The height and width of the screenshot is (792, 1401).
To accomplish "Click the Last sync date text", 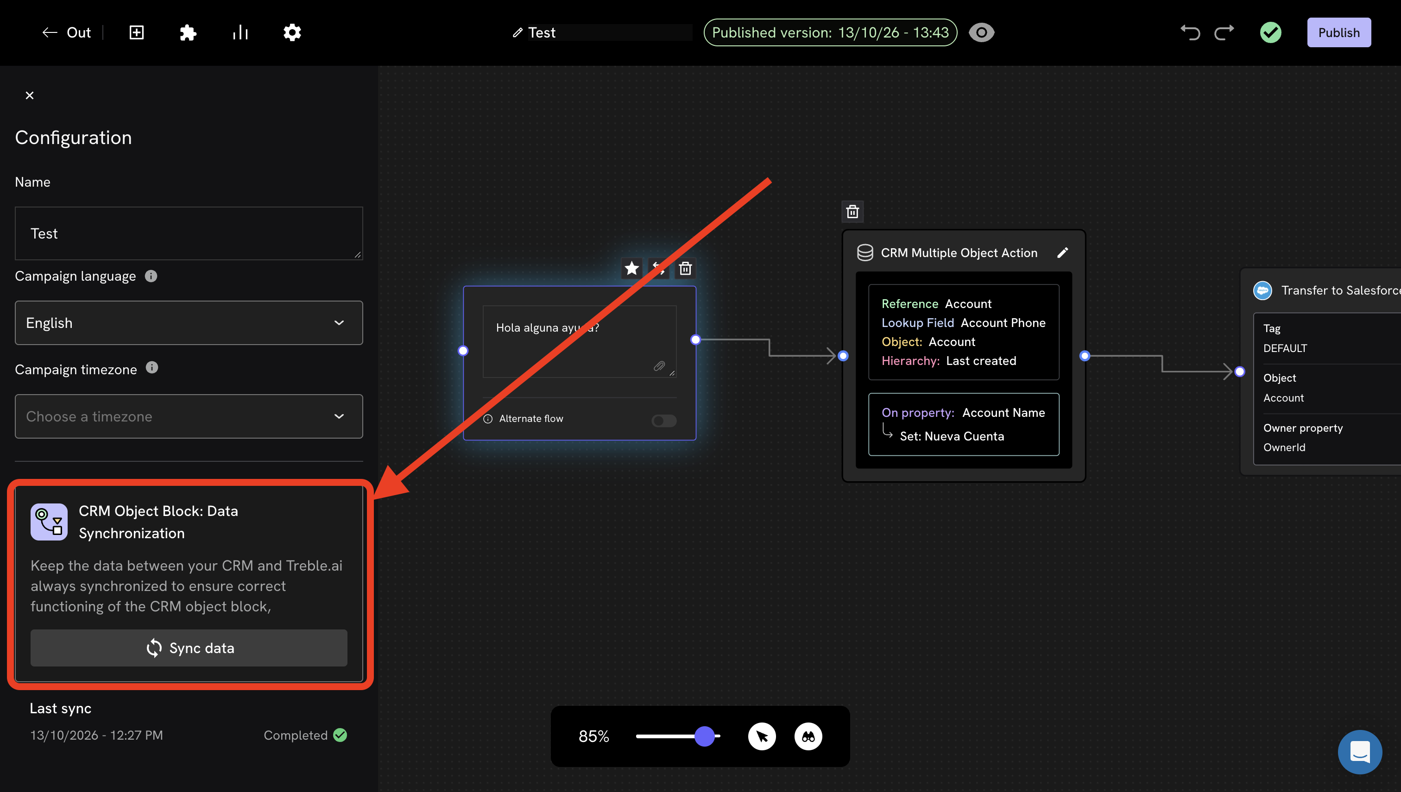I will click(x=96, y=735).
